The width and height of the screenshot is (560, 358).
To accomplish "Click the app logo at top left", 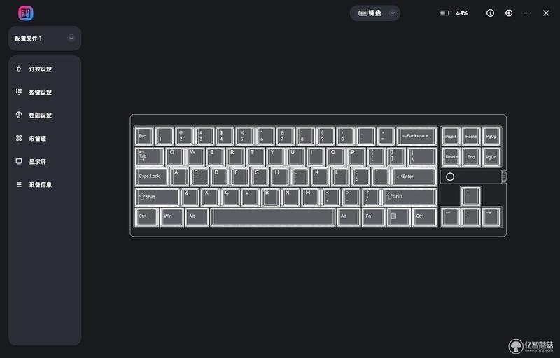I will [26, 13].
